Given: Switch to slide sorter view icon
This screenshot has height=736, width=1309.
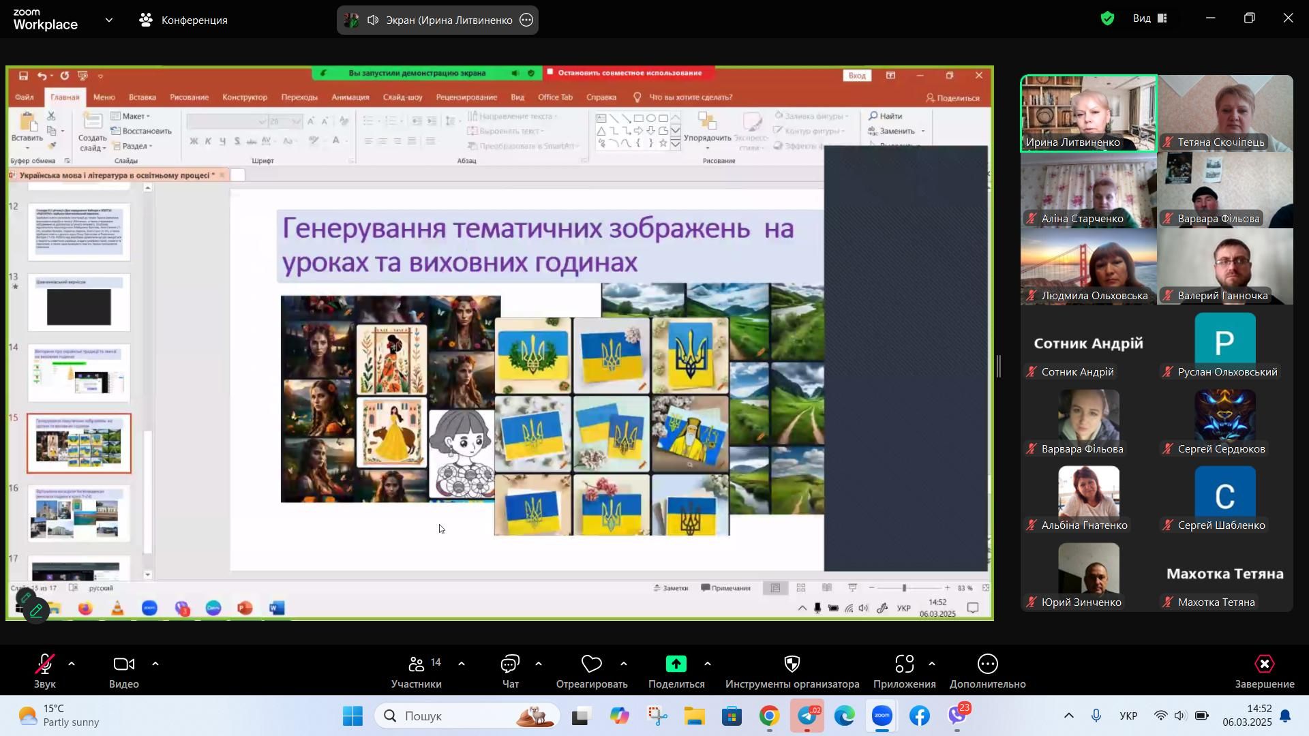Looking at the screenshot, I should click(x=801, y=587).
